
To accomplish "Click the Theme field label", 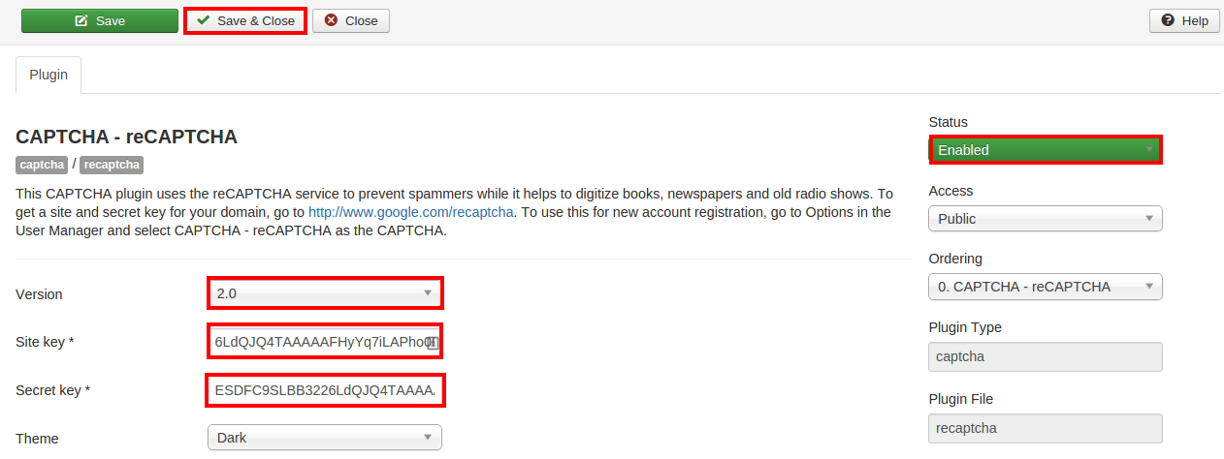I will click(x=37, y=439).
